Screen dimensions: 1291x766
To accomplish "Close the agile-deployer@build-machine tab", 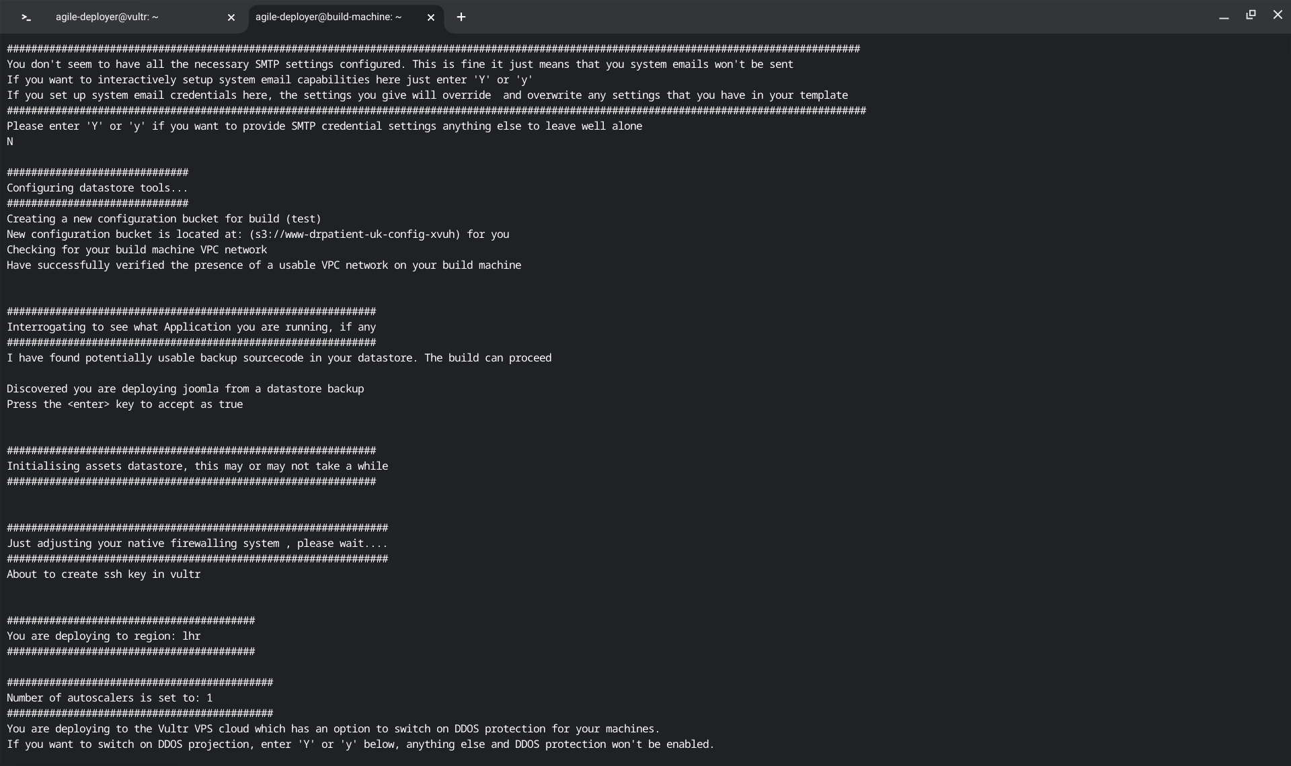I will 431,17.
